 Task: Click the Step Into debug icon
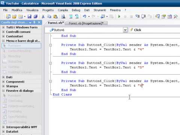137,16
